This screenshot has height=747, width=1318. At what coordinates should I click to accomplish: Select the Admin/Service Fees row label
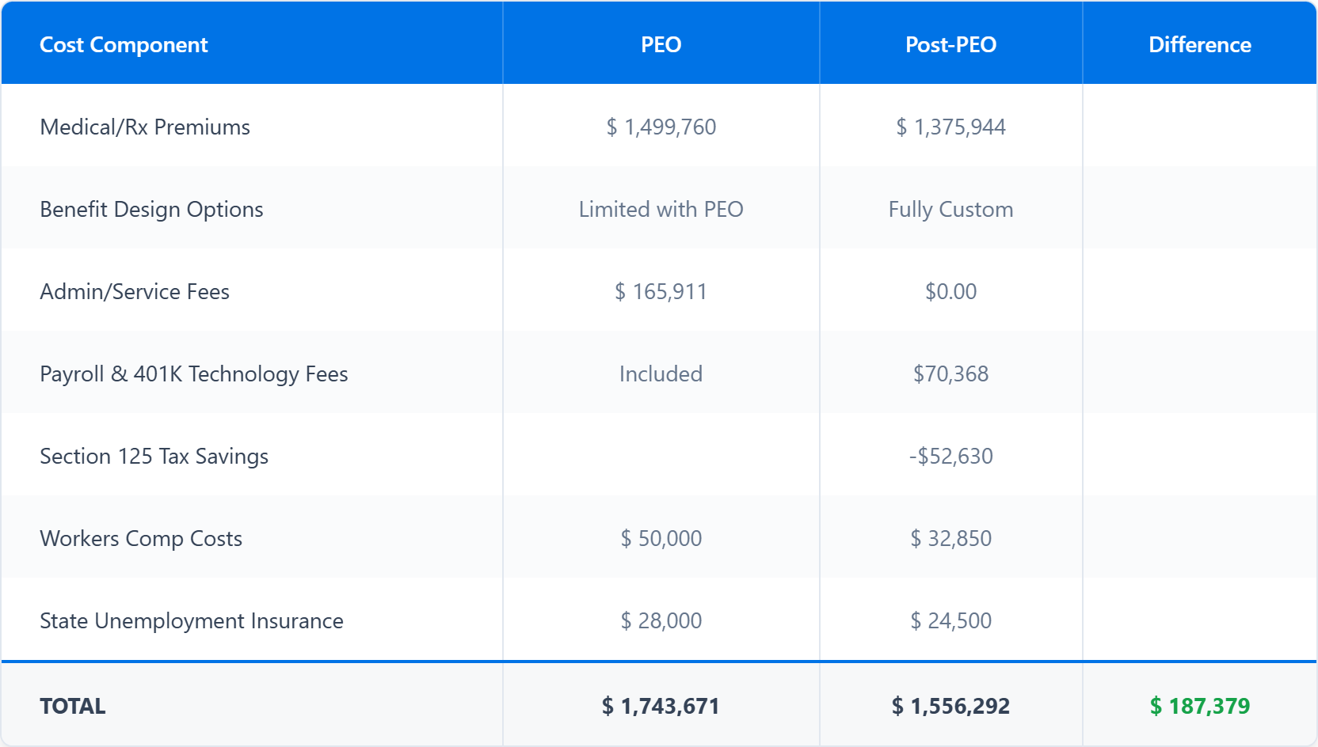(135, 292)
